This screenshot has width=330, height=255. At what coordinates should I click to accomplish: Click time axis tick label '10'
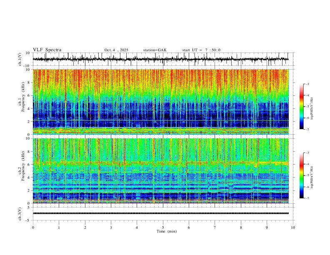tap(293, 227)
